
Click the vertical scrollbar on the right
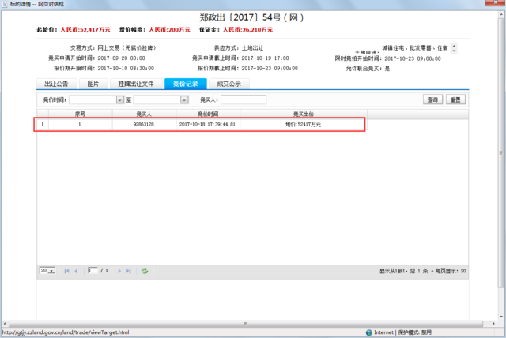pyautogui.click(x=500, y=153)
